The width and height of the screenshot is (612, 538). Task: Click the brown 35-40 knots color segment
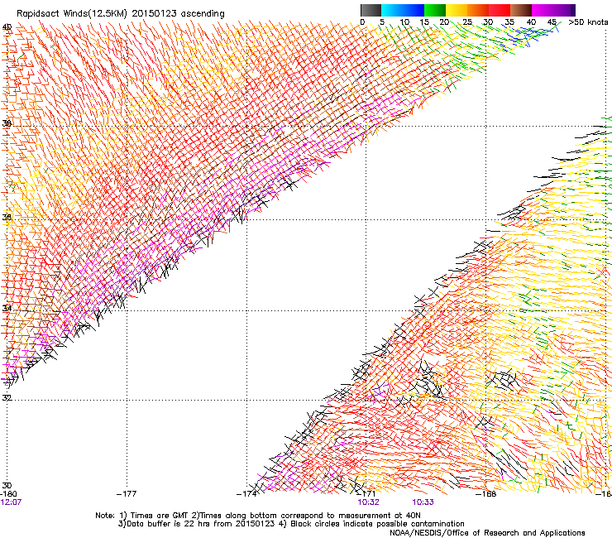coord(521,10)
